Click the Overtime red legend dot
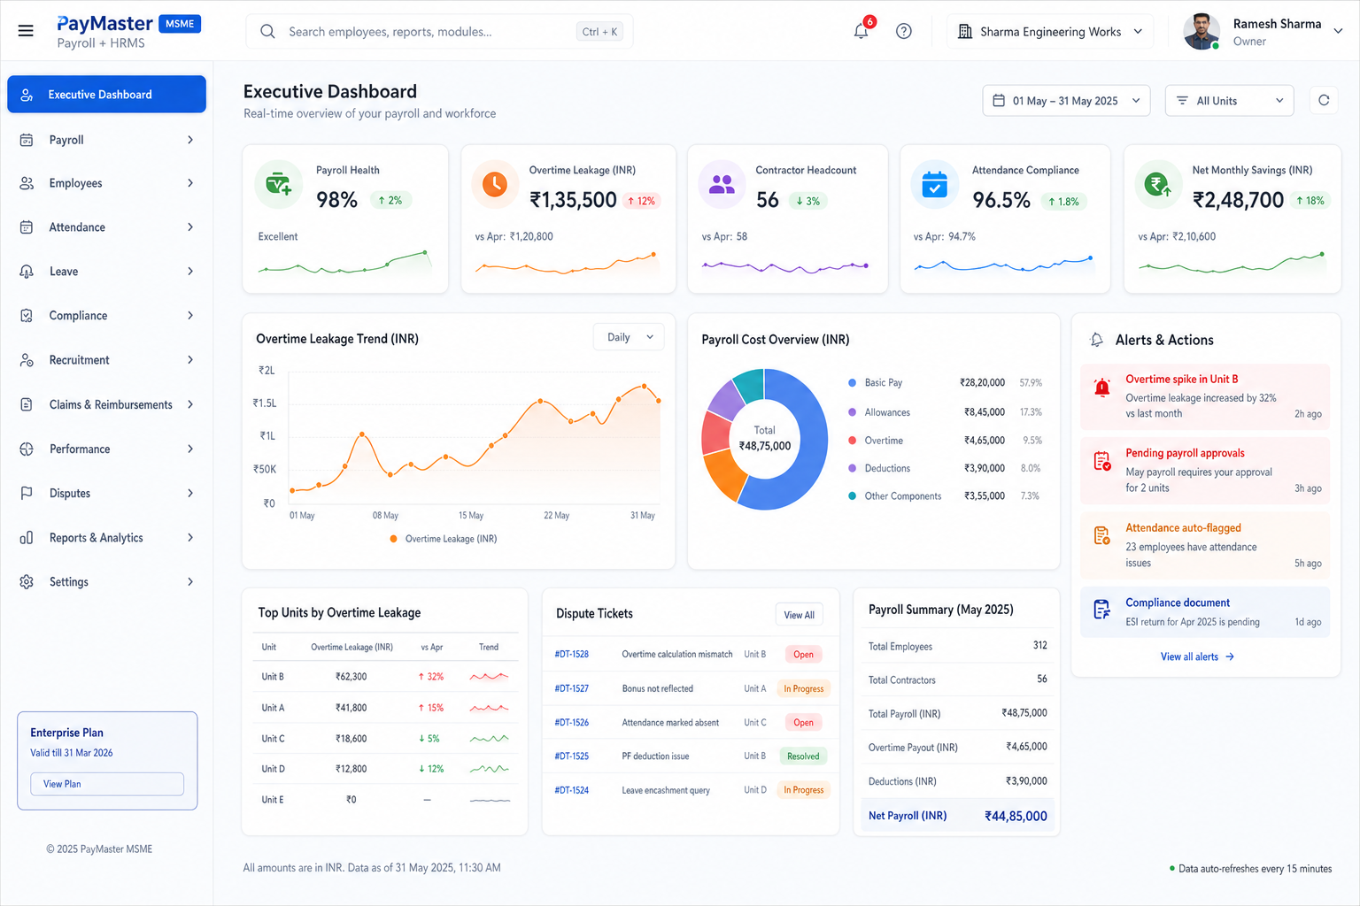This screenshot has width=1360, height=906. click(852, 441)
